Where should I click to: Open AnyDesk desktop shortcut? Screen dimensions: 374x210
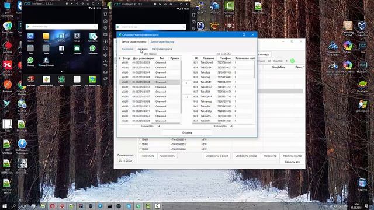[8, 46]
